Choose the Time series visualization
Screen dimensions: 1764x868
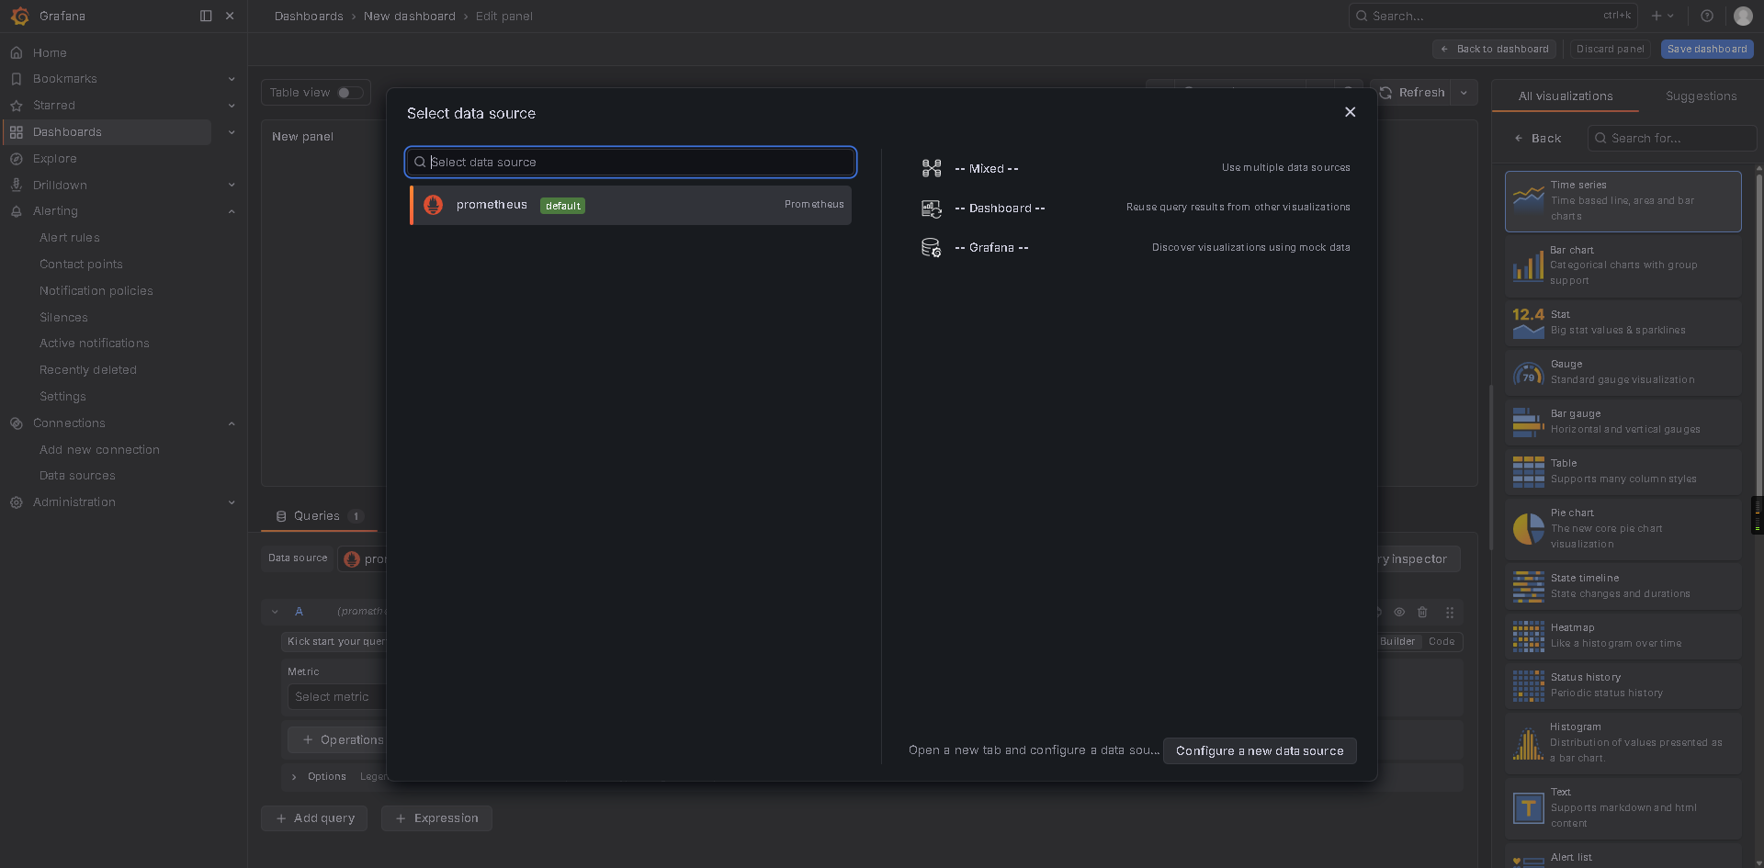point(1623,201)
